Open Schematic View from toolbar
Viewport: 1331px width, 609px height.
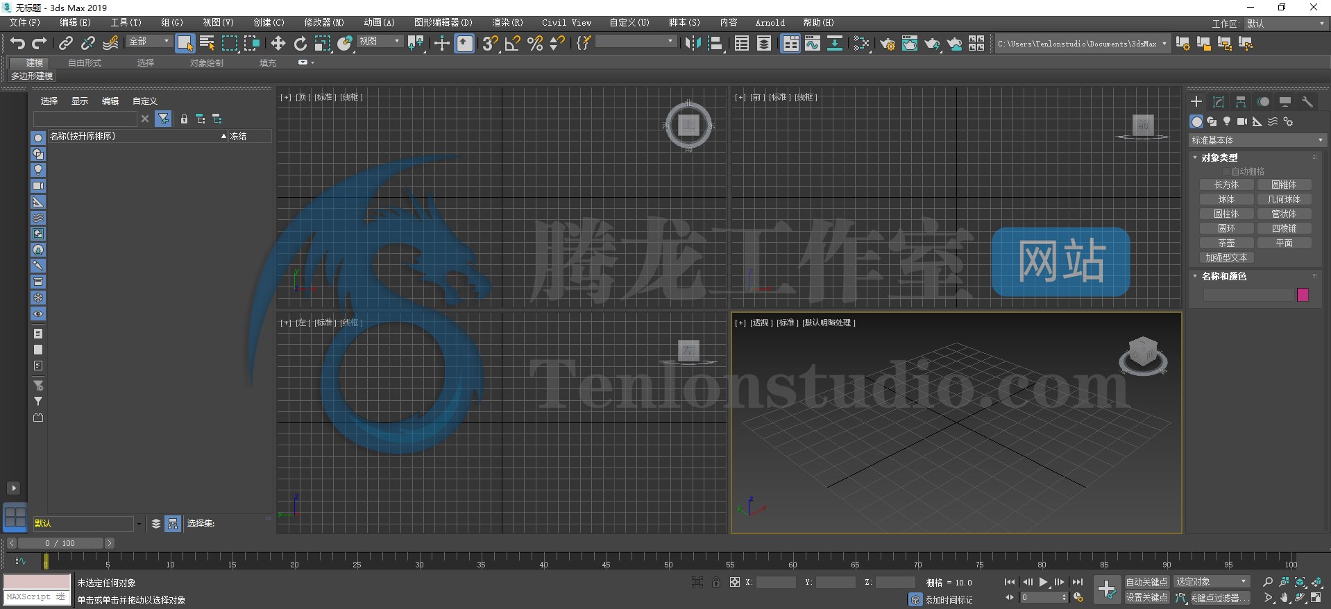[835, 44]
